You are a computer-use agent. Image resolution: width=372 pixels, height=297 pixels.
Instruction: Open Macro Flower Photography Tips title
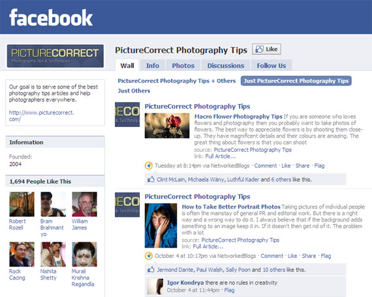[x=238, y=117]
